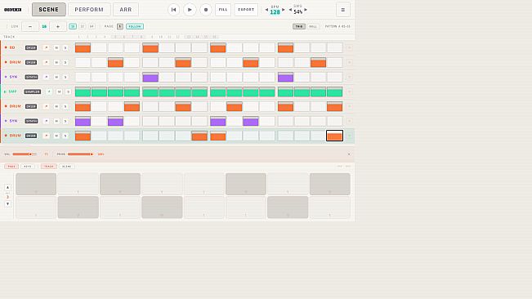Toggle step 2 on the KD track
Viewport: 532px width, 299px height.
click(x=99, y=48)
